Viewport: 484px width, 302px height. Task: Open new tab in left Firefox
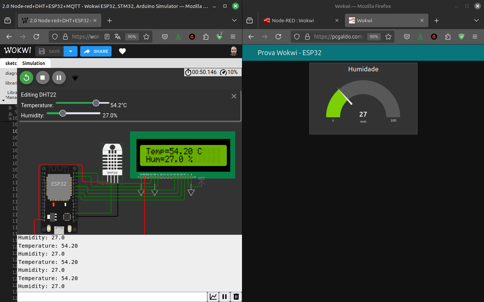click(109, 20)
